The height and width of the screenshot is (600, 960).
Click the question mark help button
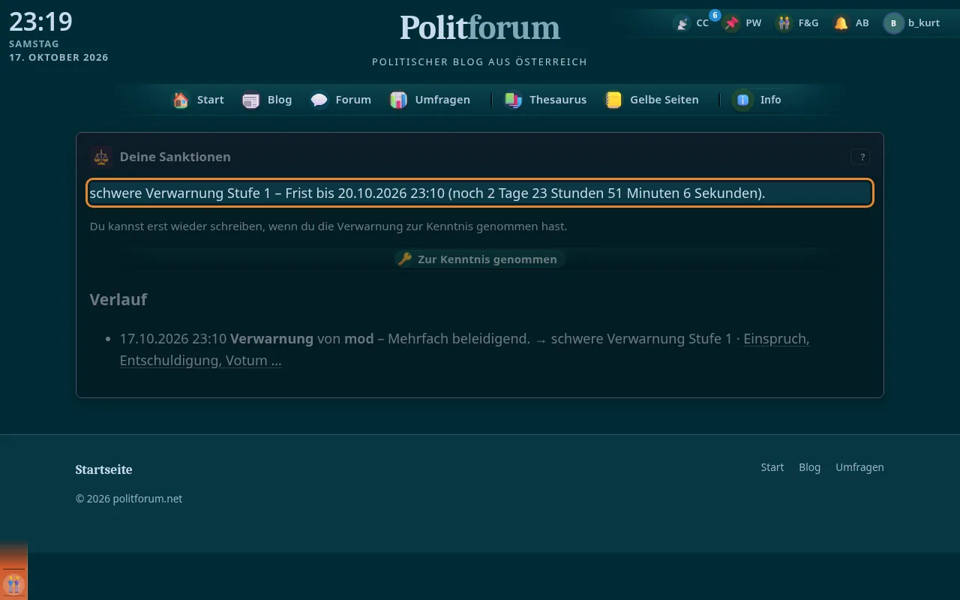click(x=860, y=157)
